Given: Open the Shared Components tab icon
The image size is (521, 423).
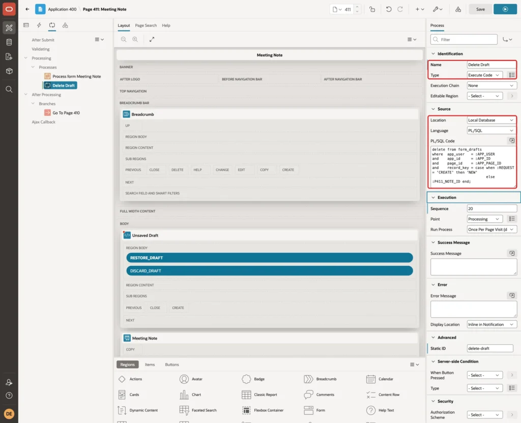Looking at the screenshot, I should pos(65,25).
